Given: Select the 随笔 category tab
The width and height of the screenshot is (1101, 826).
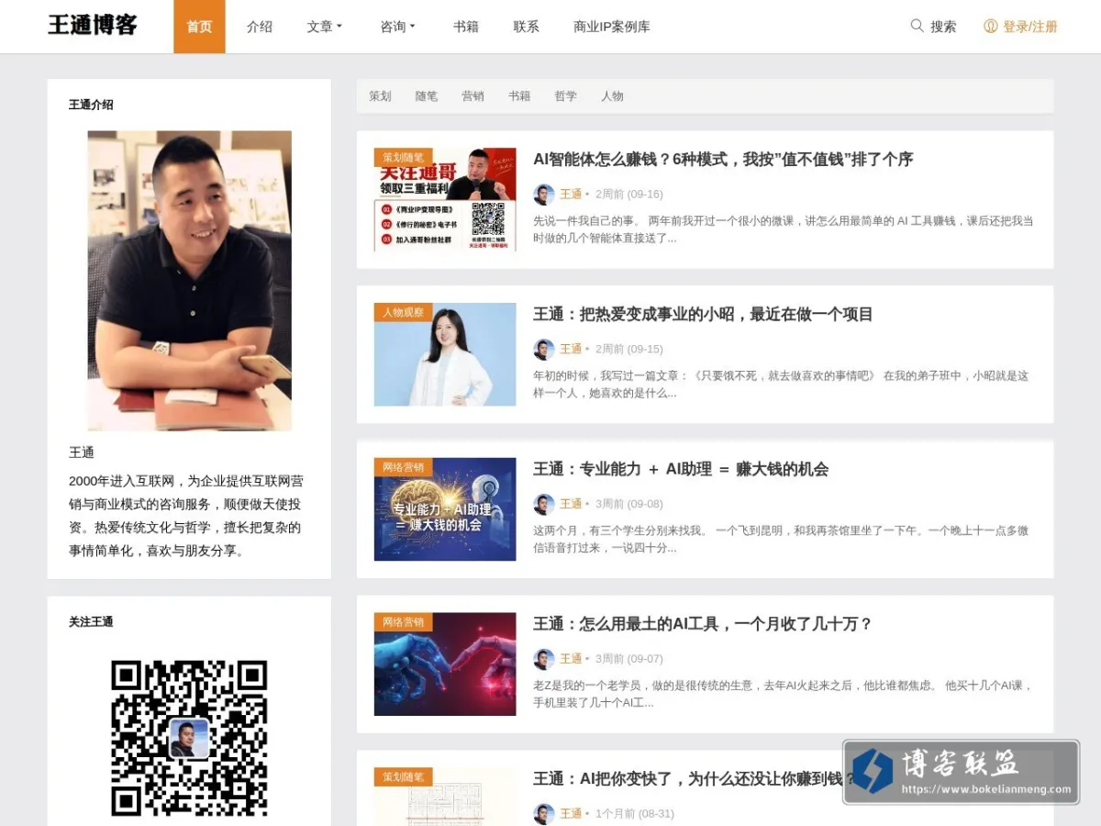Looking at the screenshot, I should (427, 95).
